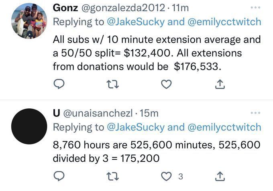Open more options on U's tweet
Image resolution: width=273 pixels, height=191 pixels.
tap(255, 113)
